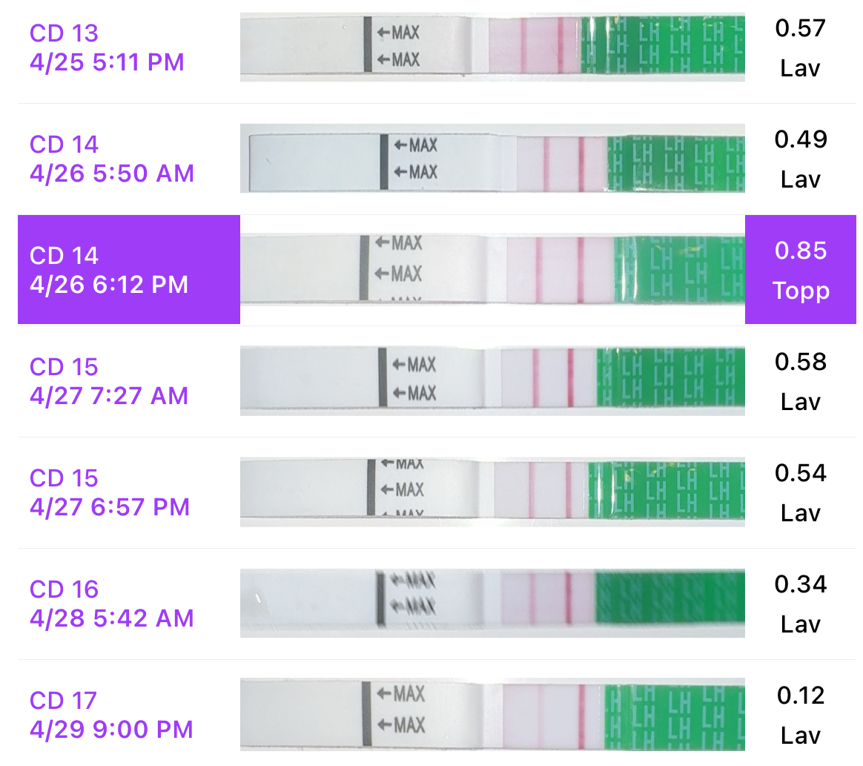Click the 0.57 Lav result value
This screenshot has width=863, height=766.
pos(800,48)
